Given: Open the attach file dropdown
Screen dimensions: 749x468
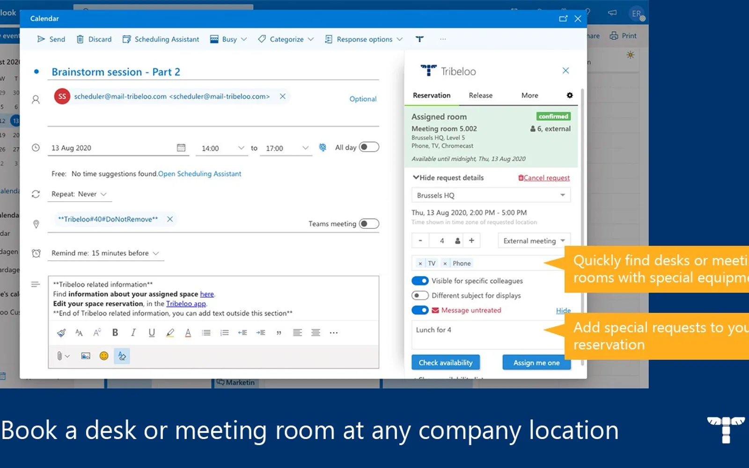Looking at the screenshot, I should [x=63, y=356].
